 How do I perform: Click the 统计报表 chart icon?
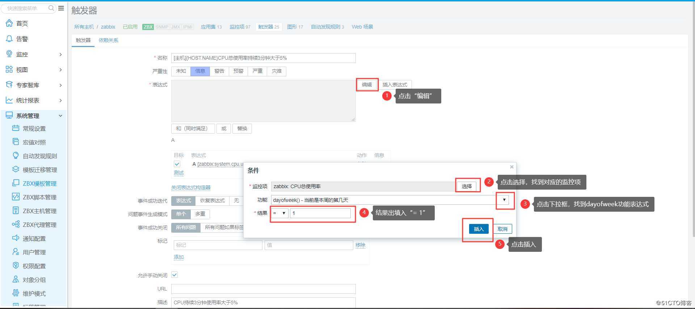click(x=9, y=100)
